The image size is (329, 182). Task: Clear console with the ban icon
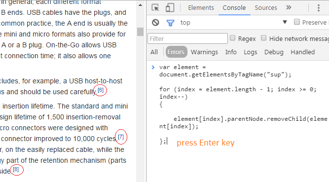click(155, 23)
